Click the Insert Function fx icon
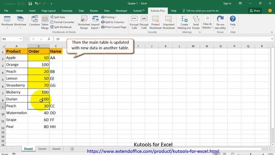275x155 pixels. click(49, 39)
